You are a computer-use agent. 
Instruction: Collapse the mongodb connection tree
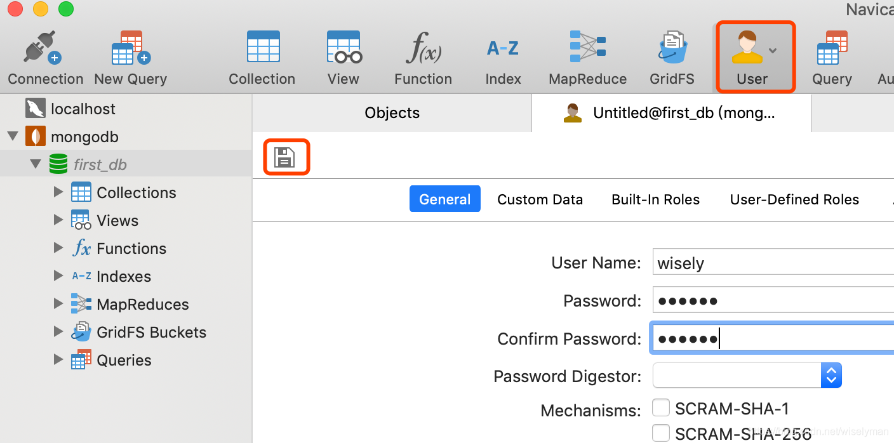pyautogui.click(x=11, y=136)
